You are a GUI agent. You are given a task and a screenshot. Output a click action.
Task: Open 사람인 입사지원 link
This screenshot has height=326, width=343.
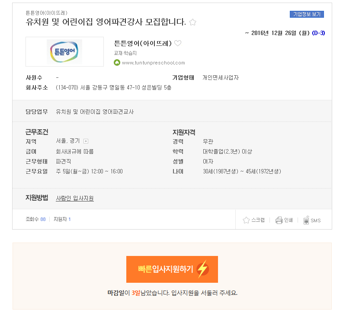pyautogui.click(x=75, y=198)
